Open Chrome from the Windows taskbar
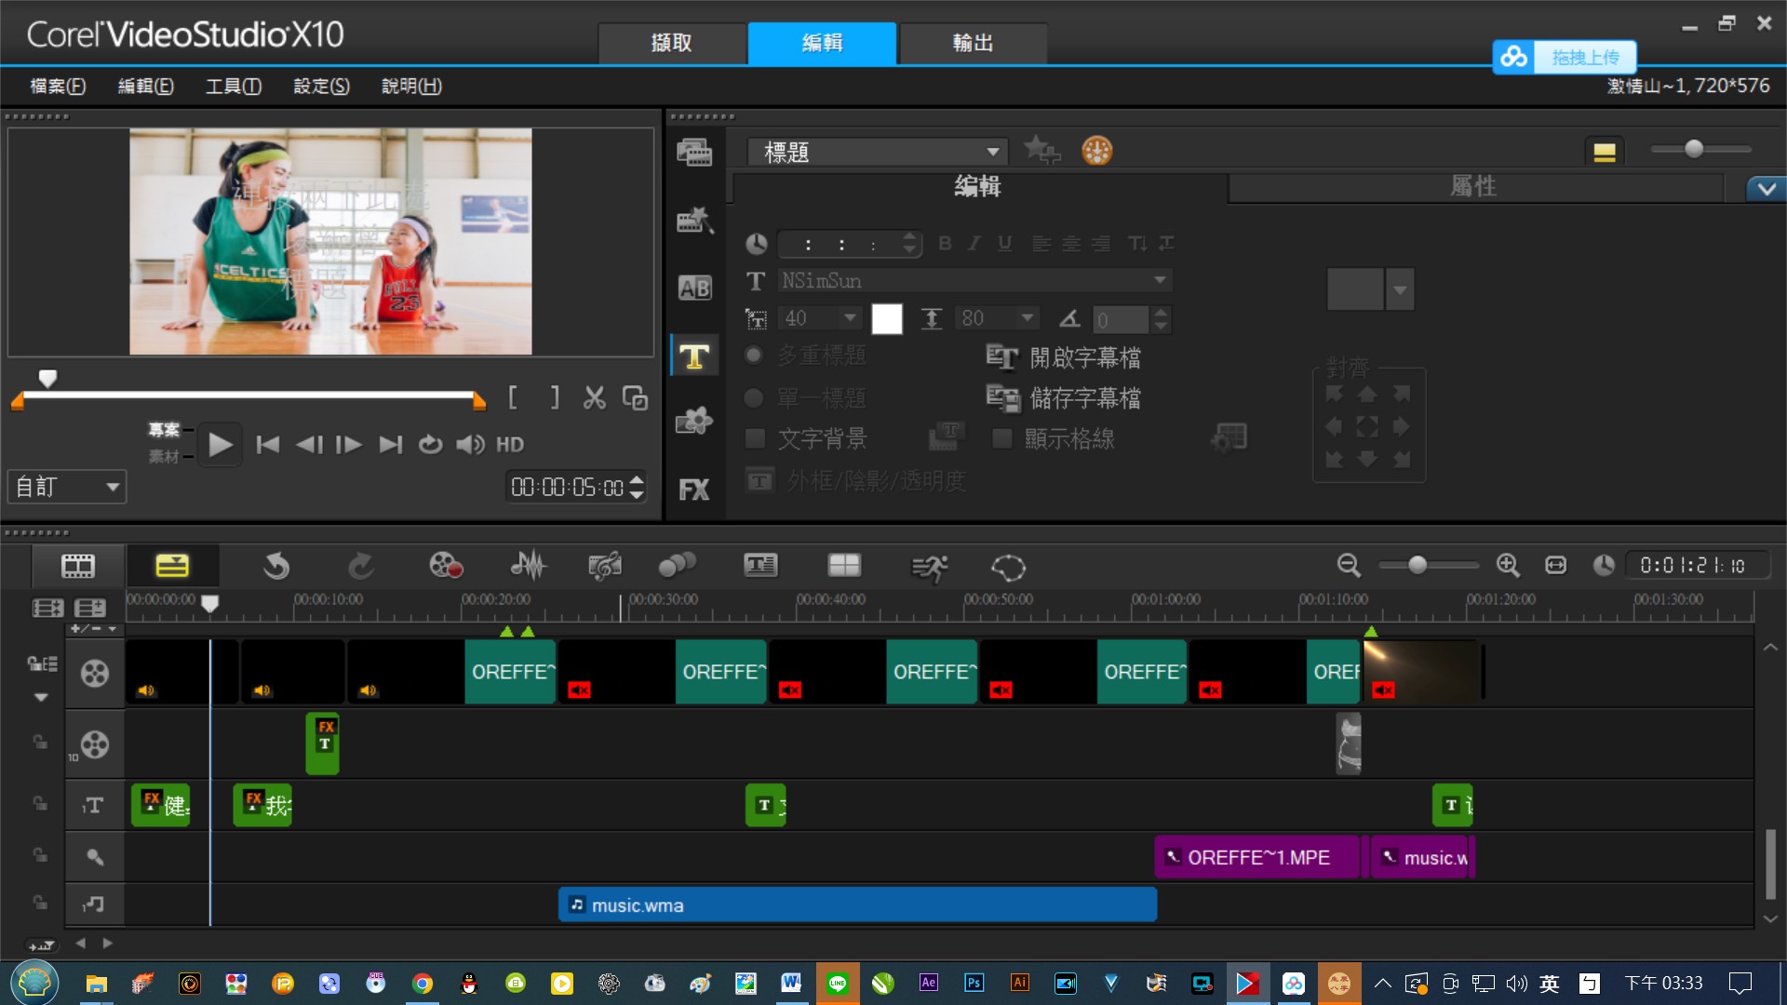Screen dimensions: 1787x1005 click(x=423, y=984)
